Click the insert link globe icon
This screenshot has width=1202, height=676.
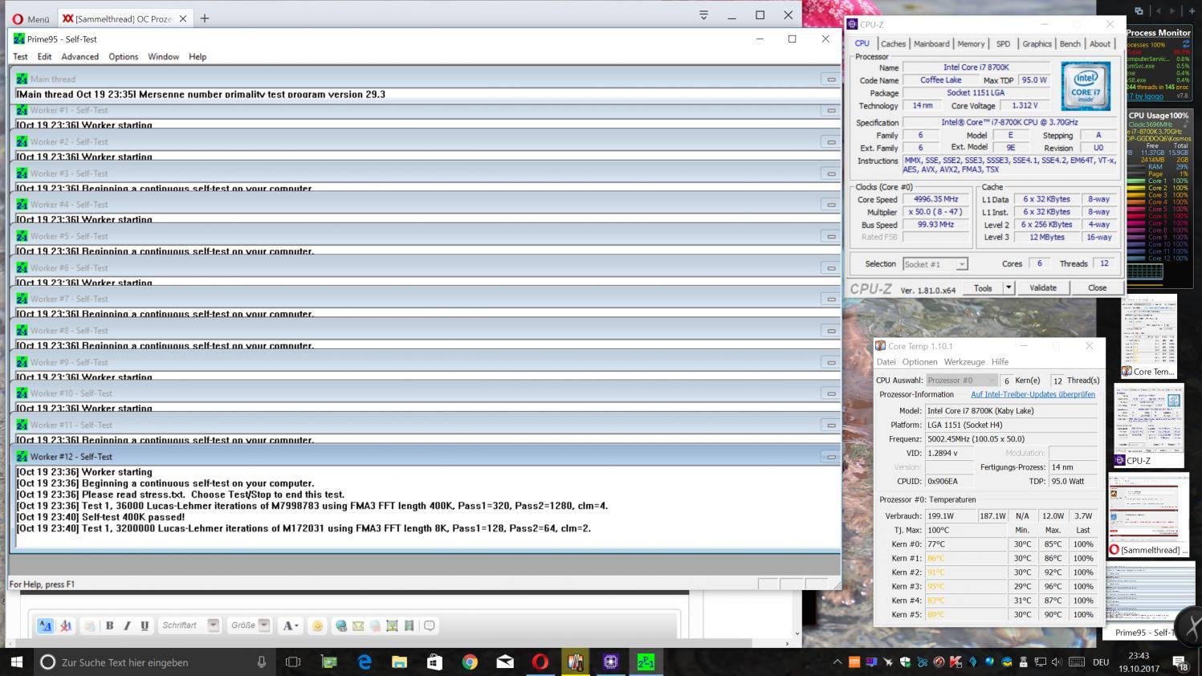[341, 625]
